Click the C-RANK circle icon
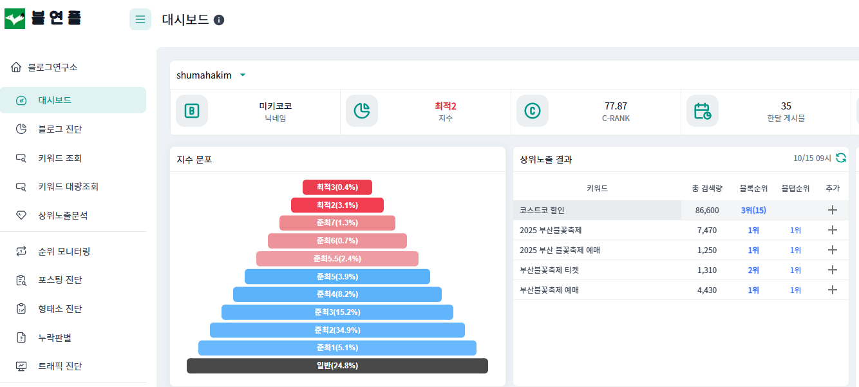Image resolution: width=859 pixels, height=387 pixels. pyautogui.click(x=532, y=111)
